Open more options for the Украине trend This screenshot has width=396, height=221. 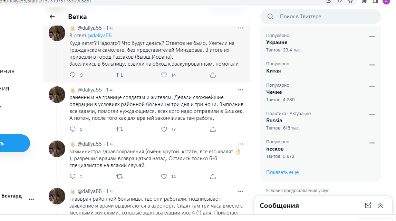coord(372,37)
